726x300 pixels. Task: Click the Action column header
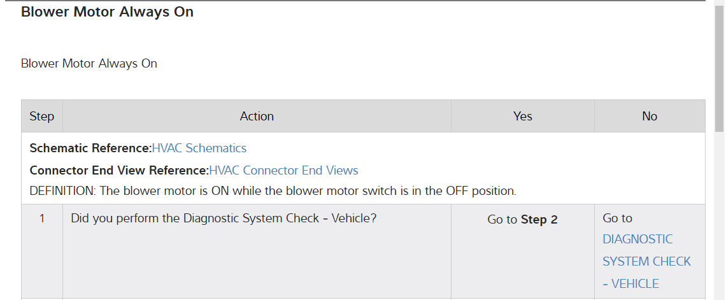tap(257, 117)
